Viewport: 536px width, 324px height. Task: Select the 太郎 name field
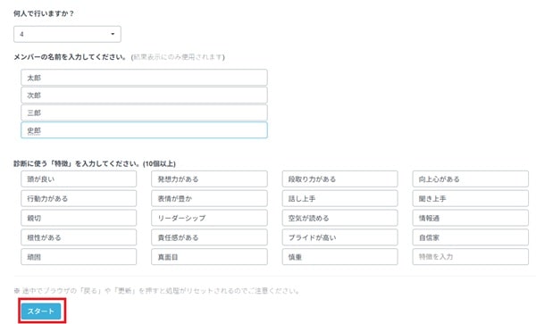click(x=144, y=78)
